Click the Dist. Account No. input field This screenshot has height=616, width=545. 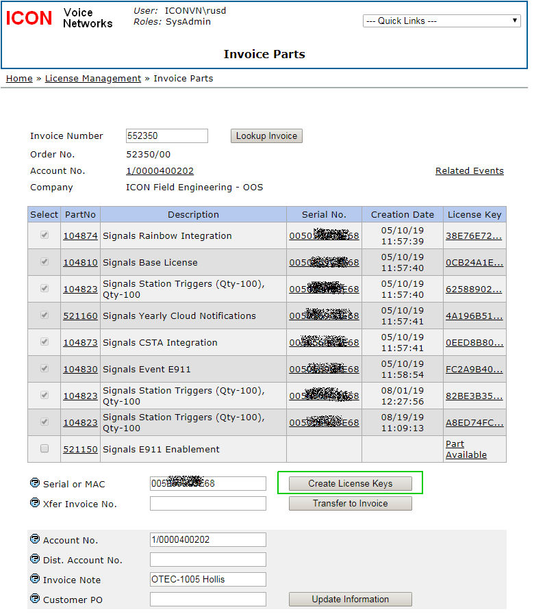point(208,559)
